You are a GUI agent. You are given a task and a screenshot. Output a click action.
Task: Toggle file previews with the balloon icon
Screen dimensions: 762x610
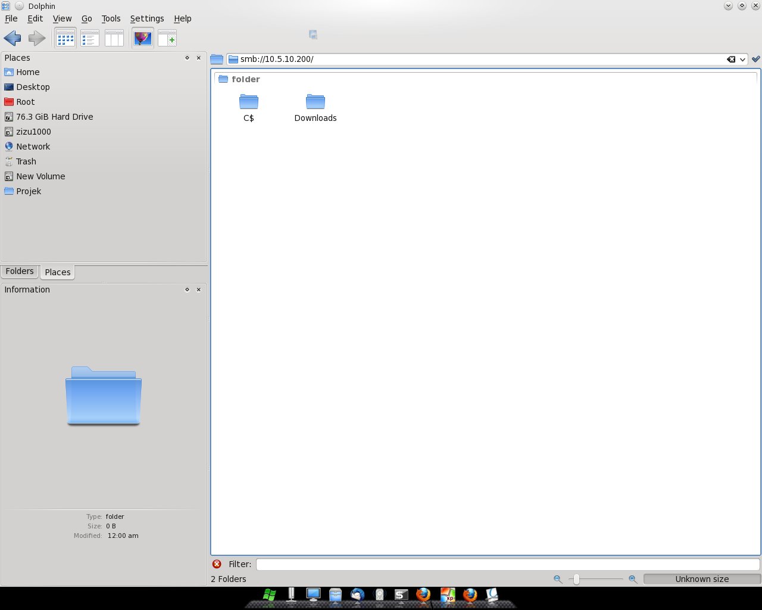(142, 38)
